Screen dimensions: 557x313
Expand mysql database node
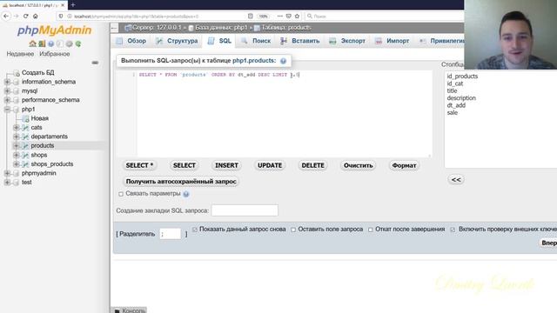[7, 90]
